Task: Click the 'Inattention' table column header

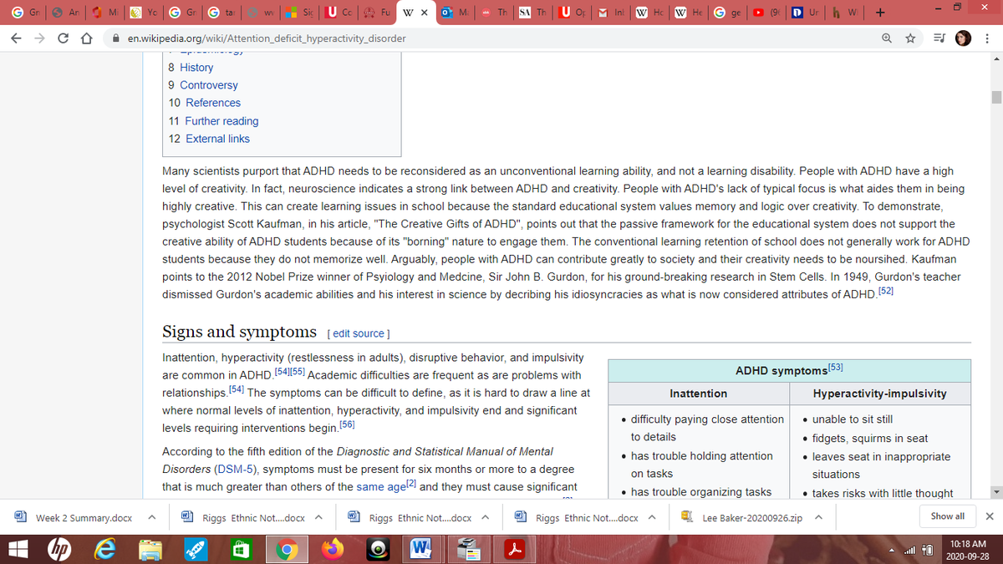Action: tap(699, 393)
